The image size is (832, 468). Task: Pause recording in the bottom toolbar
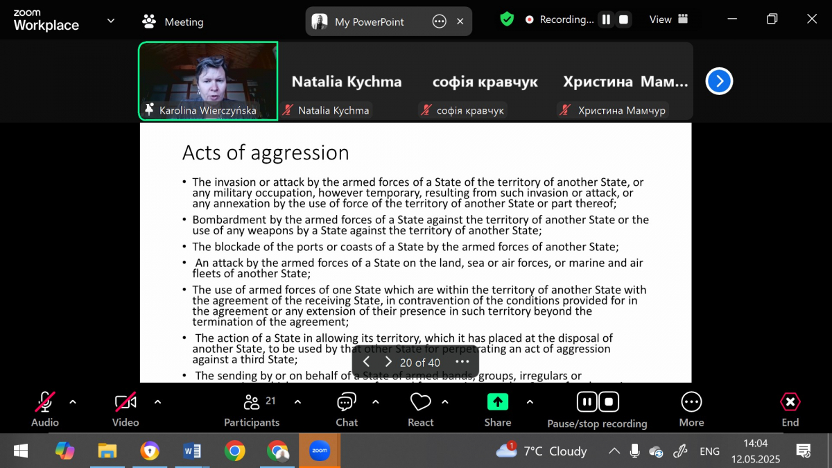(587, 402)
